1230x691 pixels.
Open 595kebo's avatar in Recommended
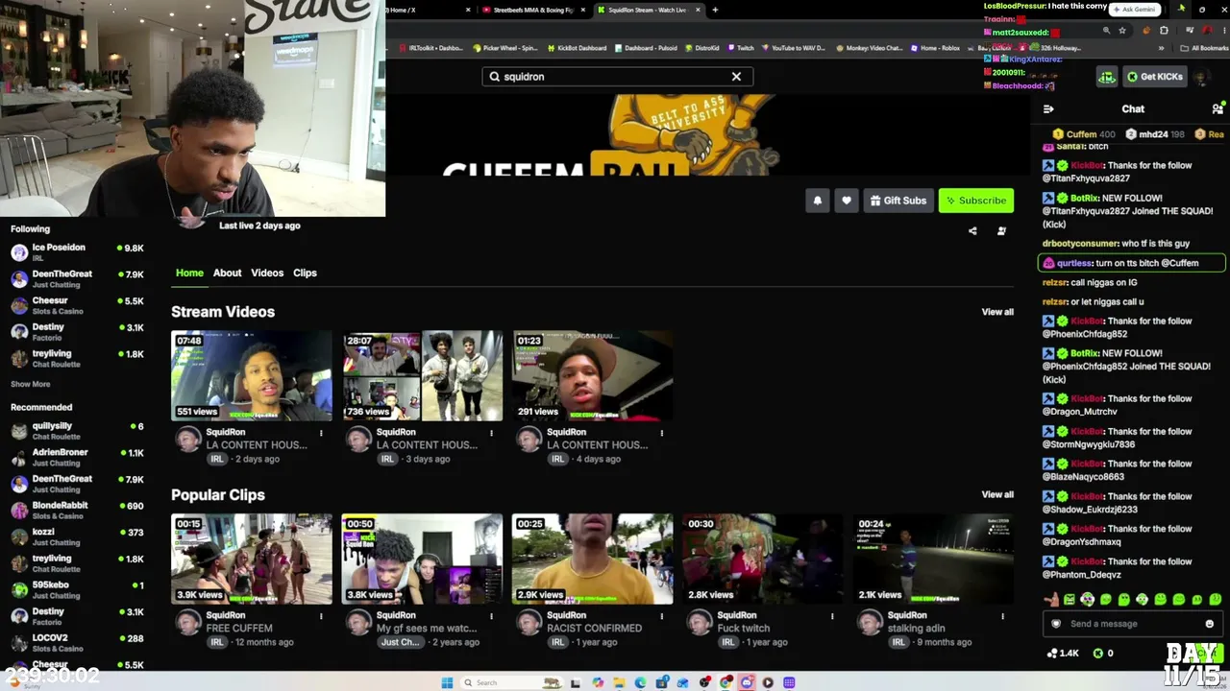pyautogui.click(x=19, y=590)
